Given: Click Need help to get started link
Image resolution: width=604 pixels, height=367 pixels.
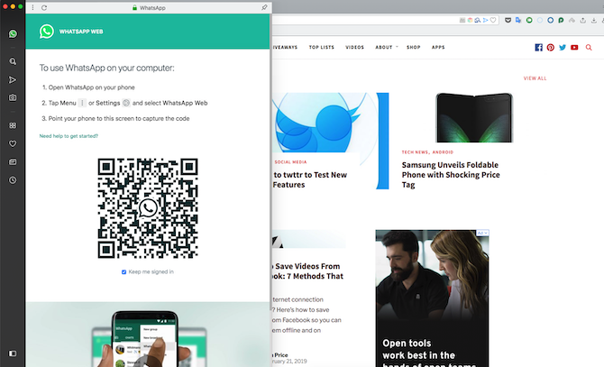Looking at the screenshot, I should (x=69, y=136).
